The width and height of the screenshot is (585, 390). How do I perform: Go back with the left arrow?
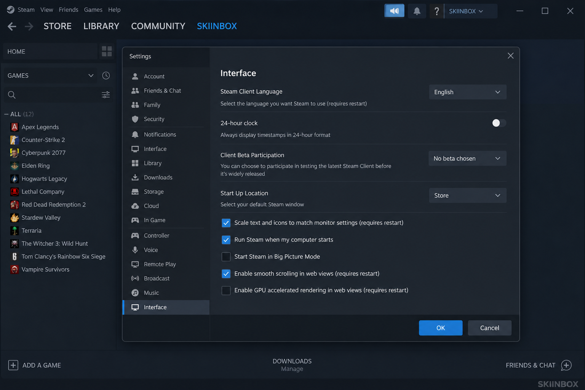click(x=12, y=26)
